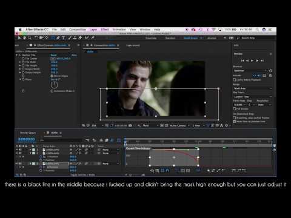Select the Unified Camera tool
This screenshot has width=291, height=218.
41,38
